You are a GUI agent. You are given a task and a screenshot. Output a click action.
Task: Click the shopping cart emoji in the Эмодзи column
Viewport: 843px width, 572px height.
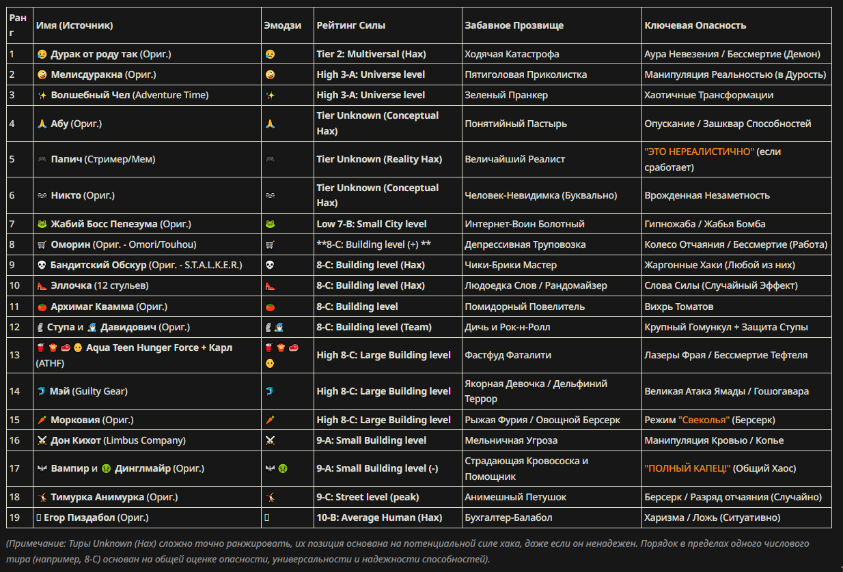pyautogui.click(x=270, y=244)
